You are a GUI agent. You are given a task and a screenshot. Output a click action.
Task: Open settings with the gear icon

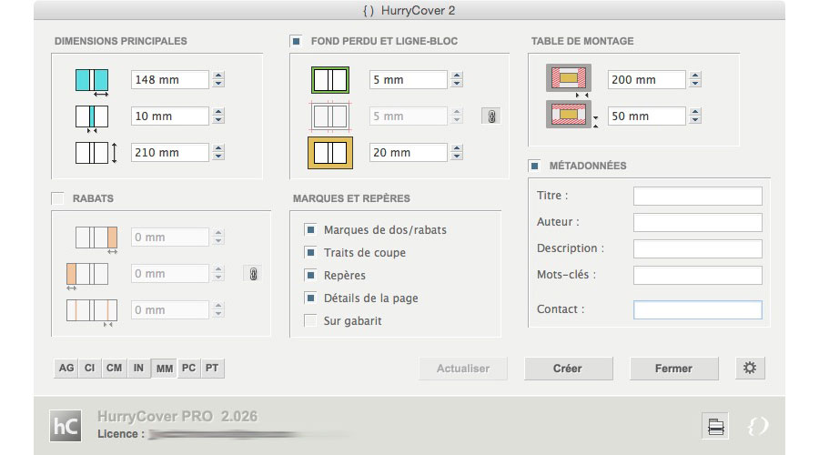750,369
